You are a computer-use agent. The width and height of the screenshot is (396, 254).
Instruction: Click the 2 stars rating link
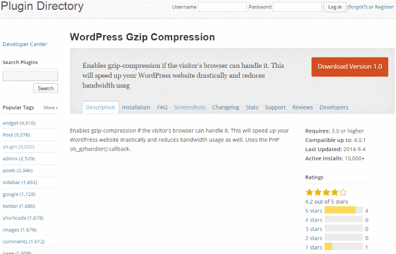pos(313,238)
